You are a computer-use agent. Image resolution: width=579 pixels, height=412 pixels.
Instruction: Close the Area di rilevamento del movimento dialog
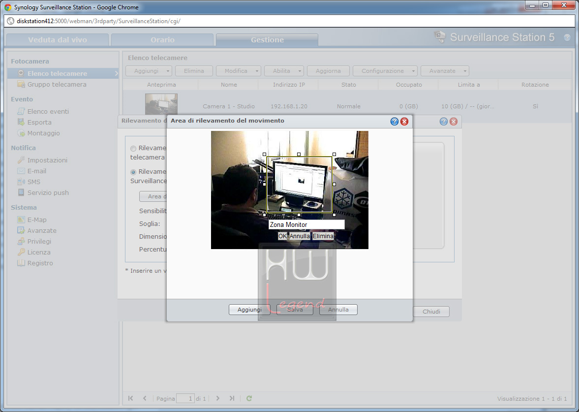click(x=404, y=121)
